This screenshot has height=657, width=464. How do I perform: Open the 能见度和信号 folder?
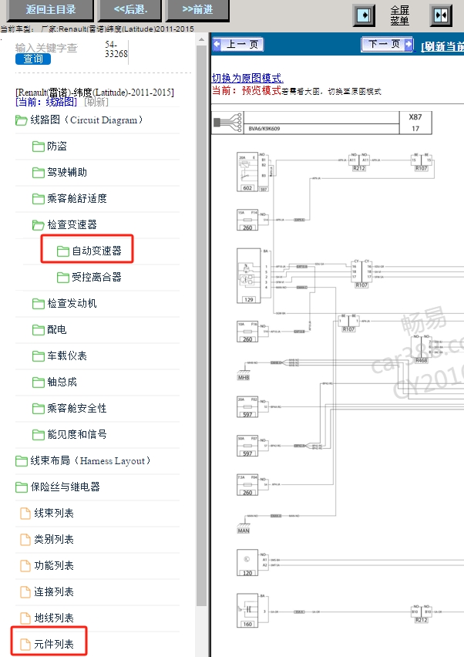point(69,434)
